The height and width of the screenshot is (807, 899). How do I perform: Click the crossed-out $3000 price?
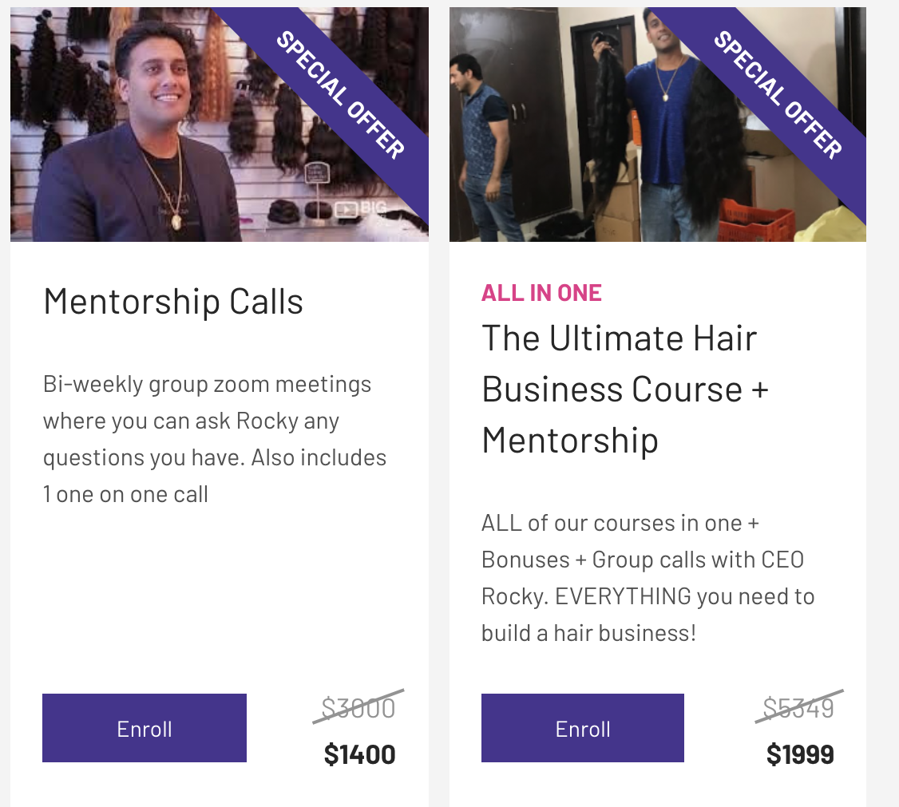(358, 707)
